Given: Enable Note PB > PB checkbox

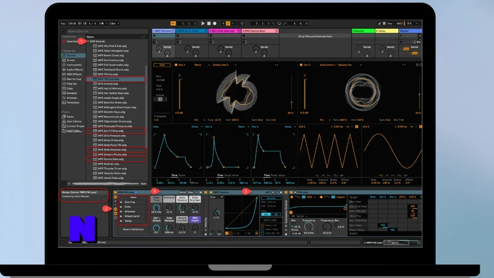Looking at the screenshot, I should pos(263,233).
